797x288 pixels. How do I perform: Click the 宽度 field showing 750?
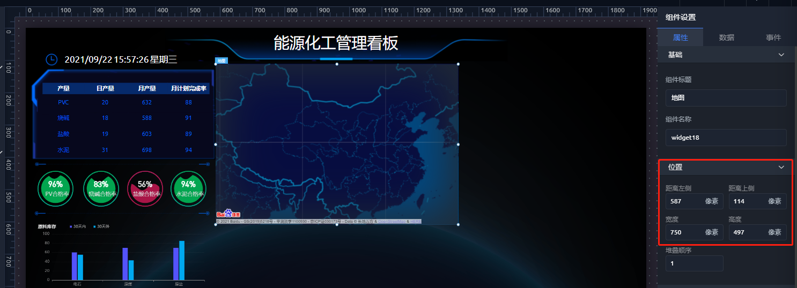695,232
